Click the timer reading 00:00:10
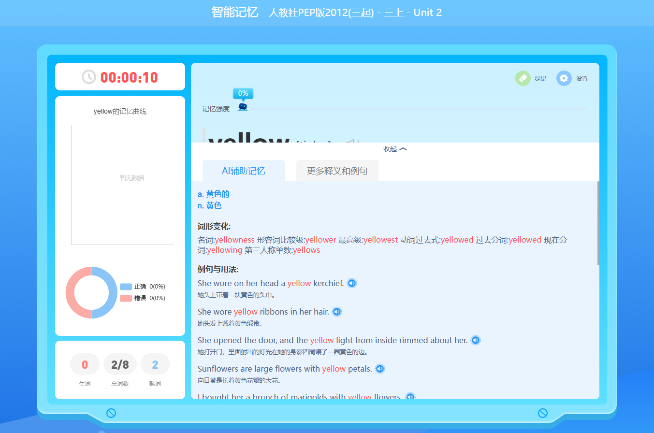This screenshot has height=433, width=654. coord(129,77)
